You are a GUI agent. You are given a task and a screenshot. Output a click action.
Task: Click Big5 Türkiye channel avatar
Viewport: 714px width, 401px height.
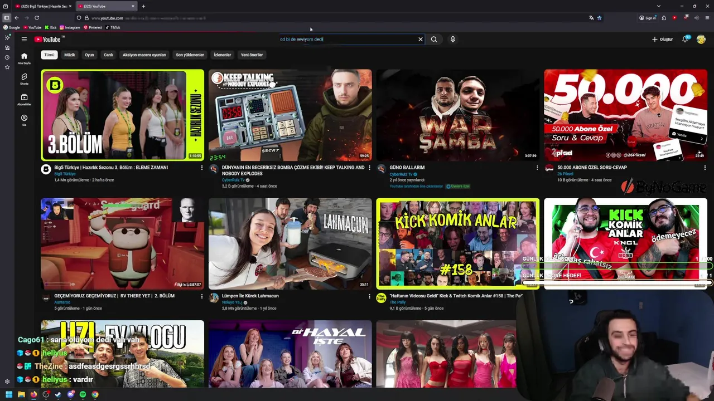(x=46, y=169)
